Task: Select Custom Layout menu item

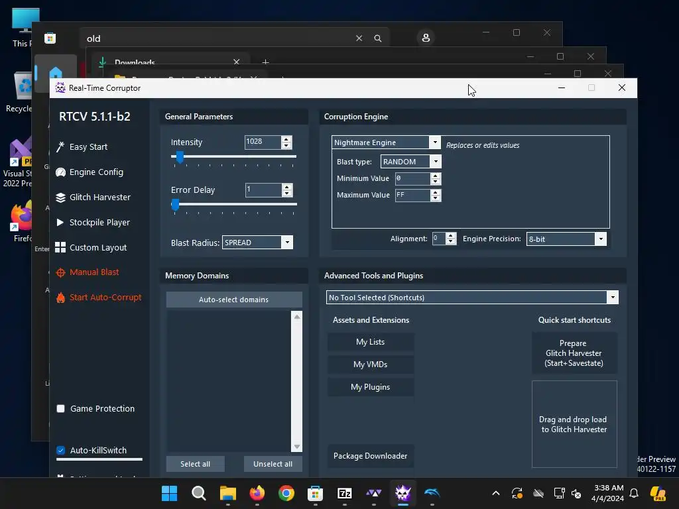Action: [x=98, y=248]
